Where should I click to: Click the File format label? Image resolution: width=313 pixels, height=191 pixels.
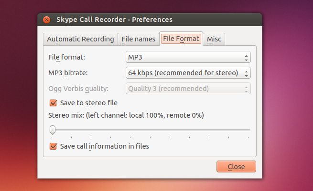coord(67,57)
